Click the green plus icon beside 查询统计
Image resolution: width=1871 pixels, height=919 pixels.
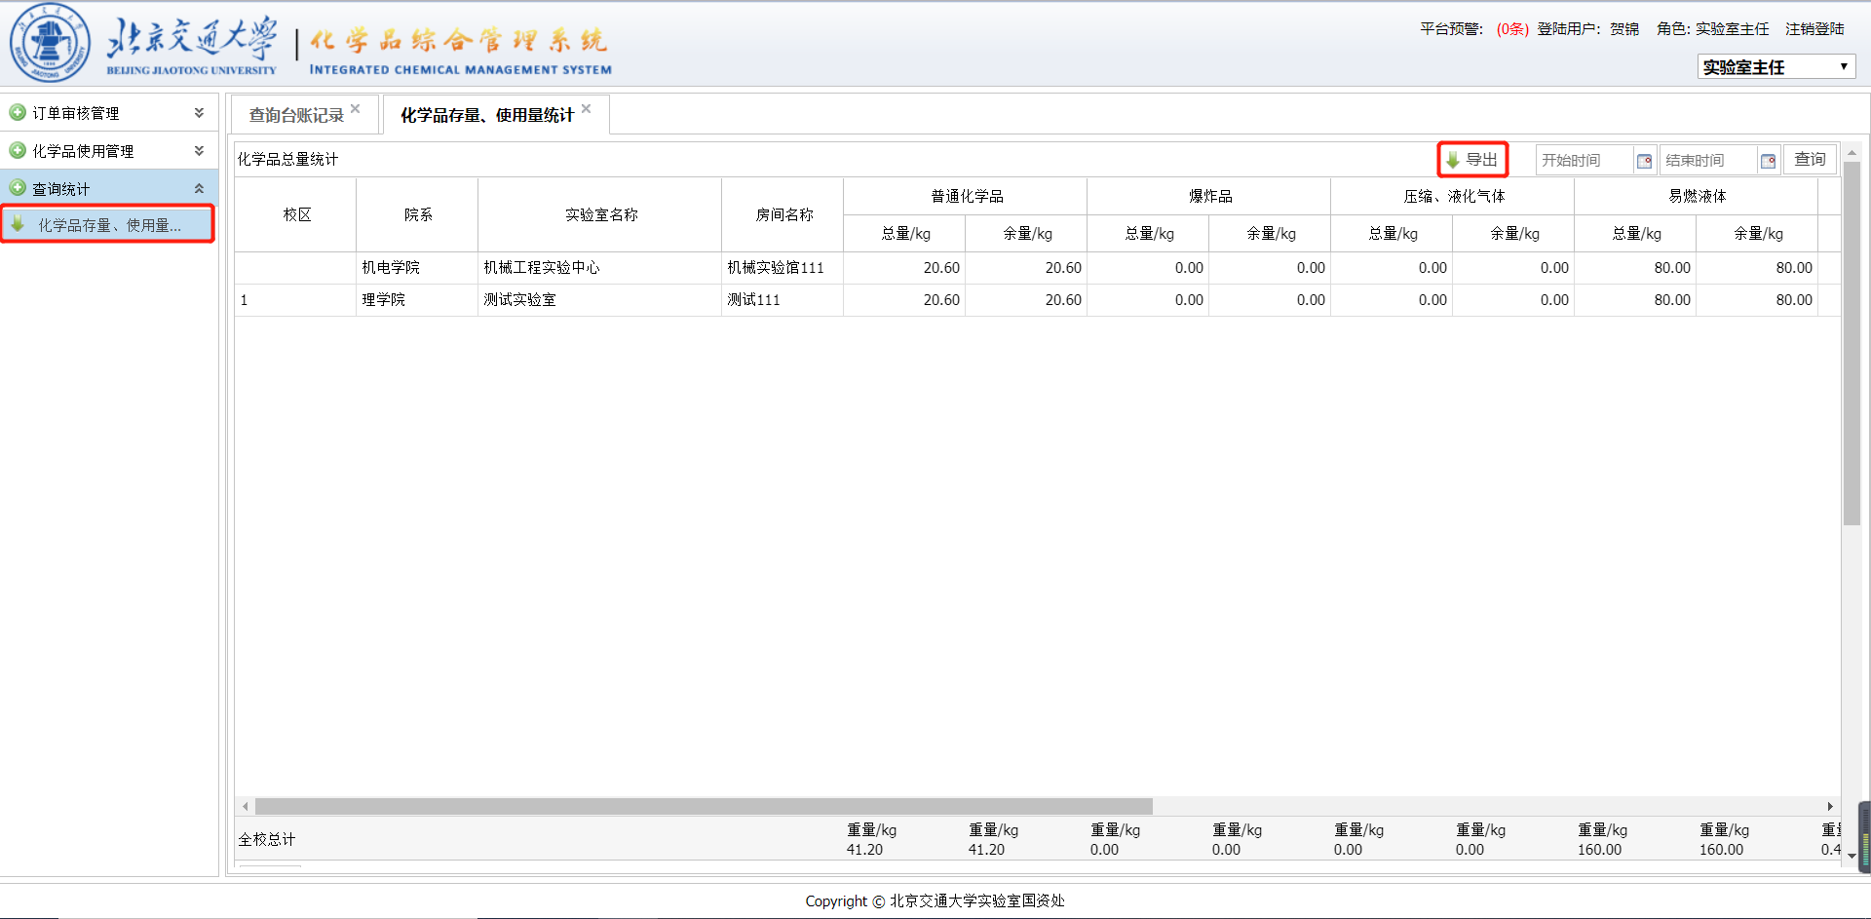coord(18,188)
